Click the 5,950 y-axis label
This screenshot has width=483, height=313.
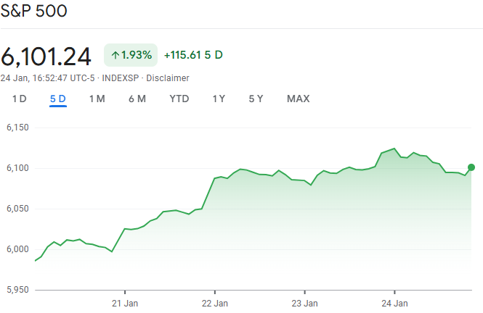click(17, 290)
